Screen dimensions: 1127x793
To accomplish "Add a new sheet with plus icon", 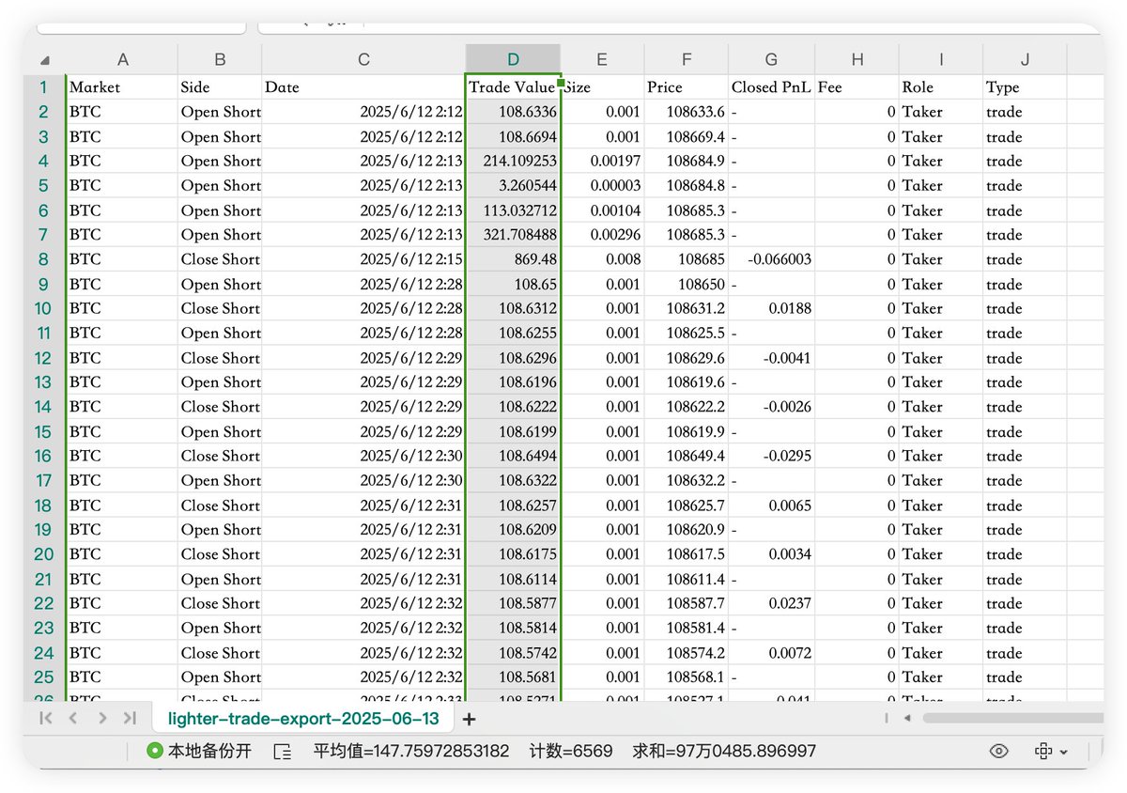I will (x=470, y=720).
